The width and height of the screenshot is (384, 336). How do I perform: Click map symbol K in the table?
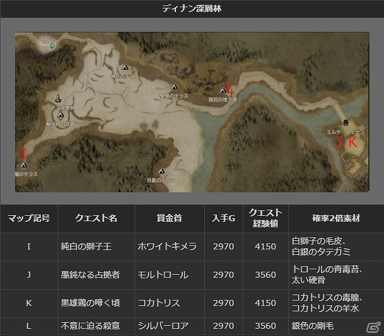pos(29,303)
